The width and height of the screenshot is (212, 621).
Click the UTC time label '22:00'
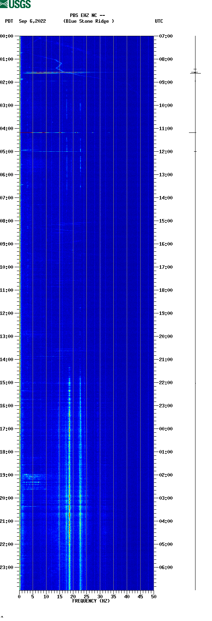point(166,383)
